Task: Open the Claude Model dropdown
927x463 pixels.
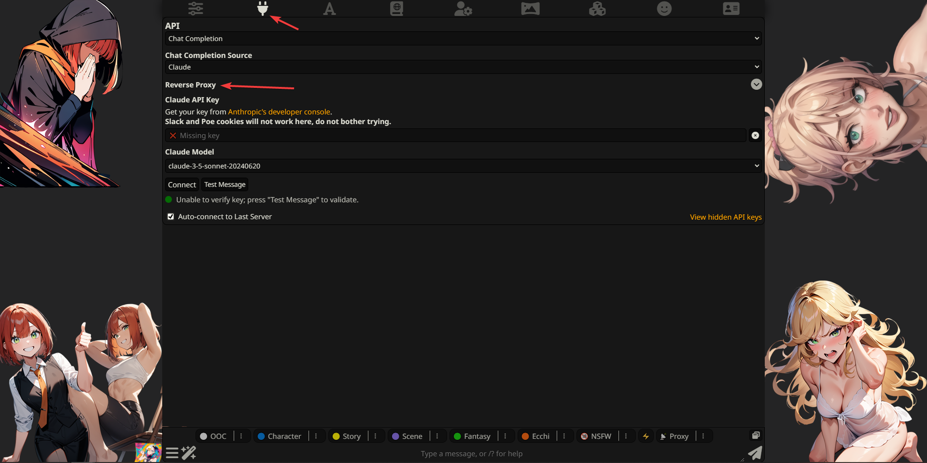Action: point(463,166)
